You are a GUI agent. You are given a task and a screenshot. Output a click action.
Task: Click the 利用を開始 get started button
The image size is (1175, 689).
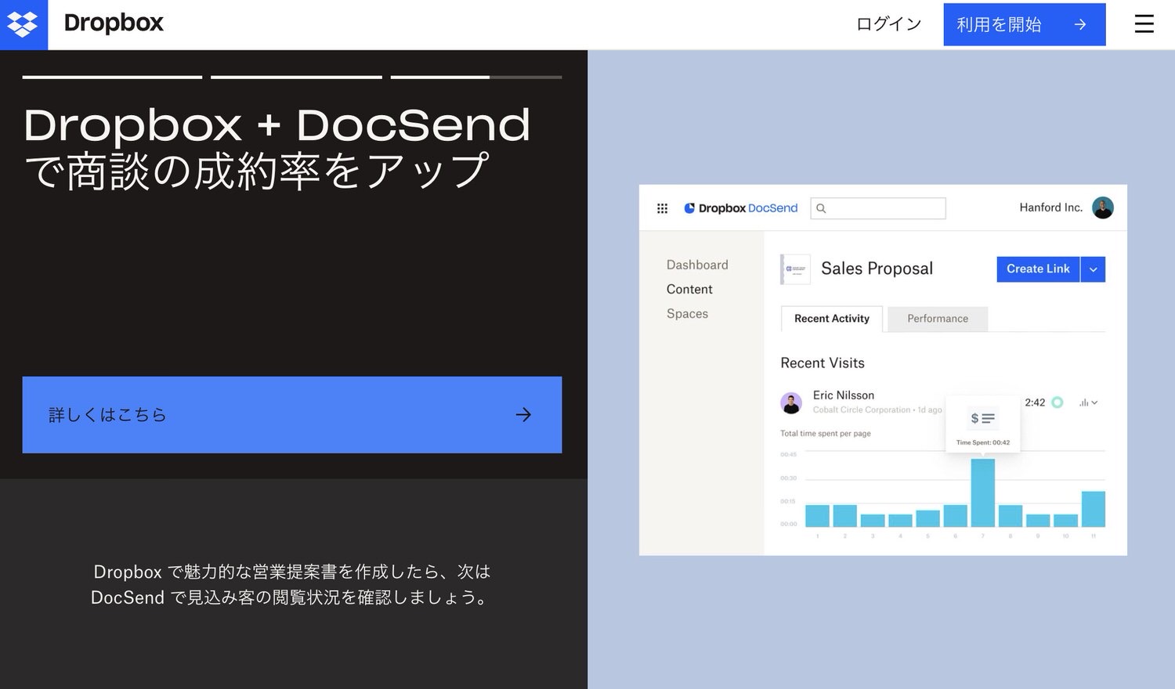click(x=1024, y=24)
